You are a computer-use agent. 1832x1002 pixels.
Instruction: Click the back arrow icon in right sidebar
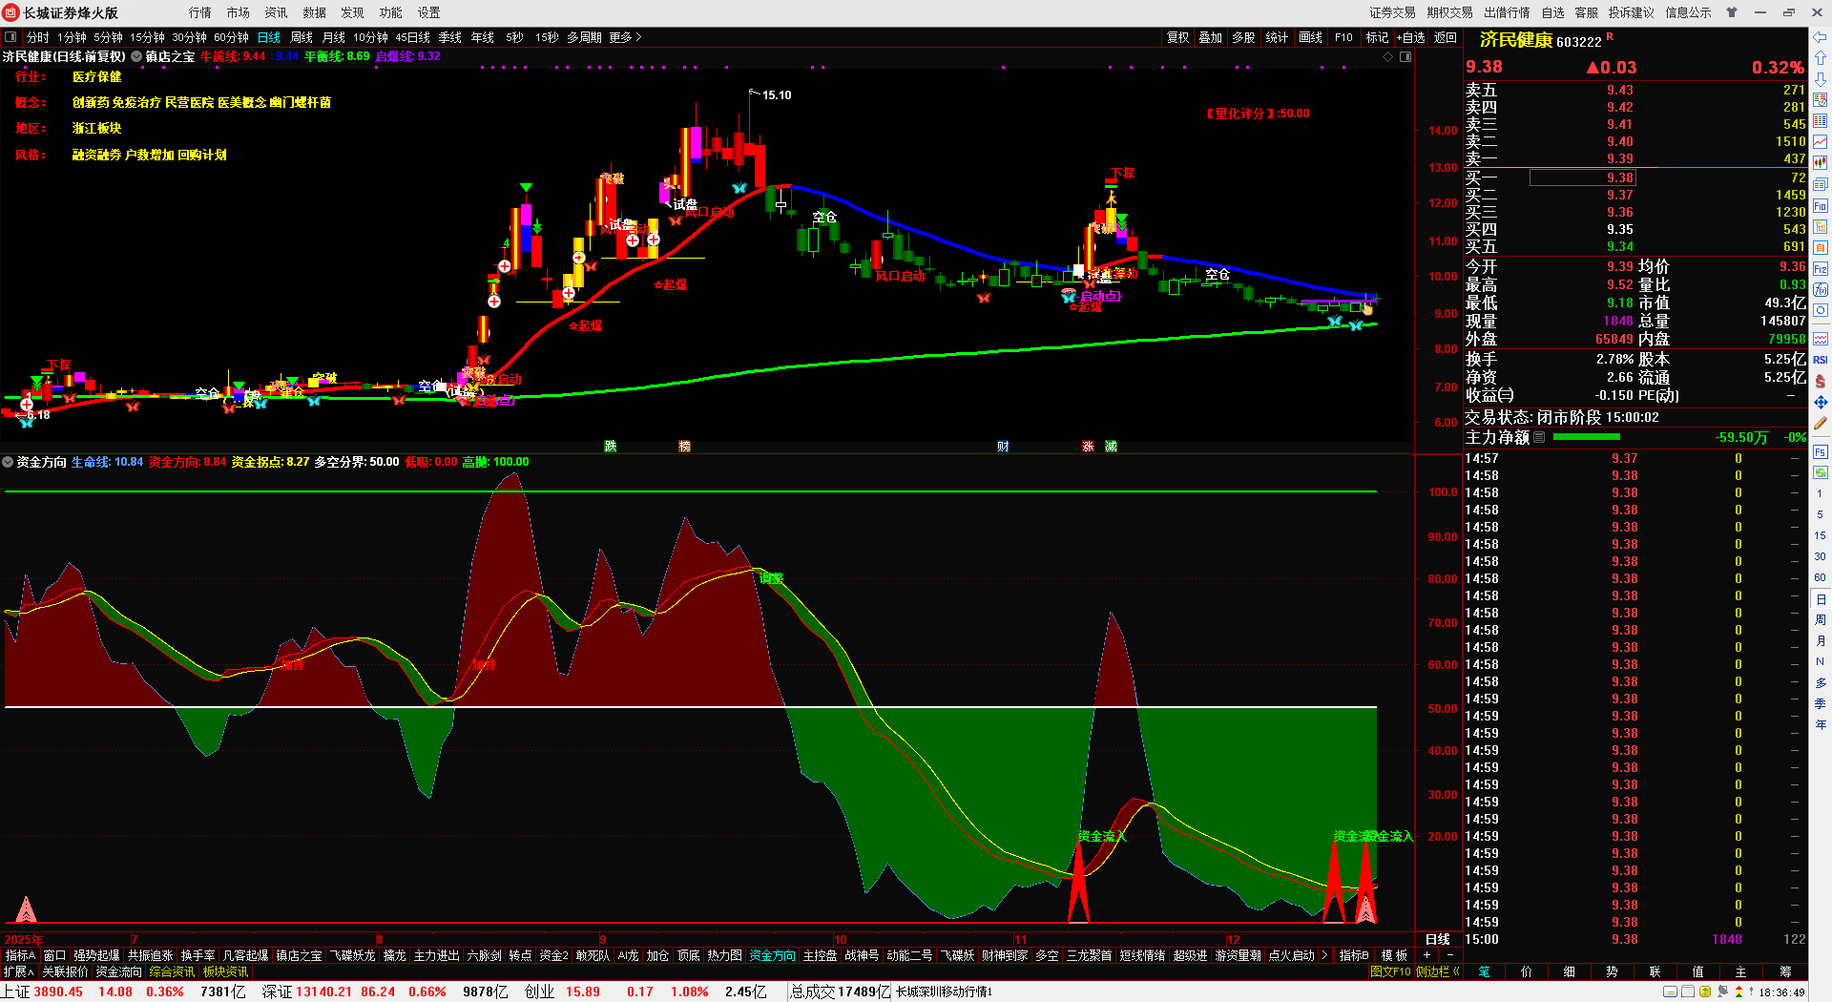(x=1821, y=37)
